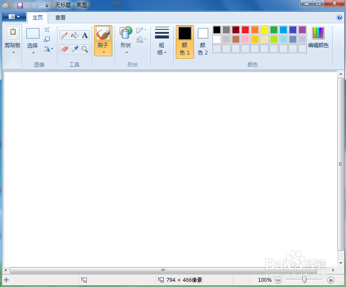
Task: Click the Shape fill icon
Action: 140,39
